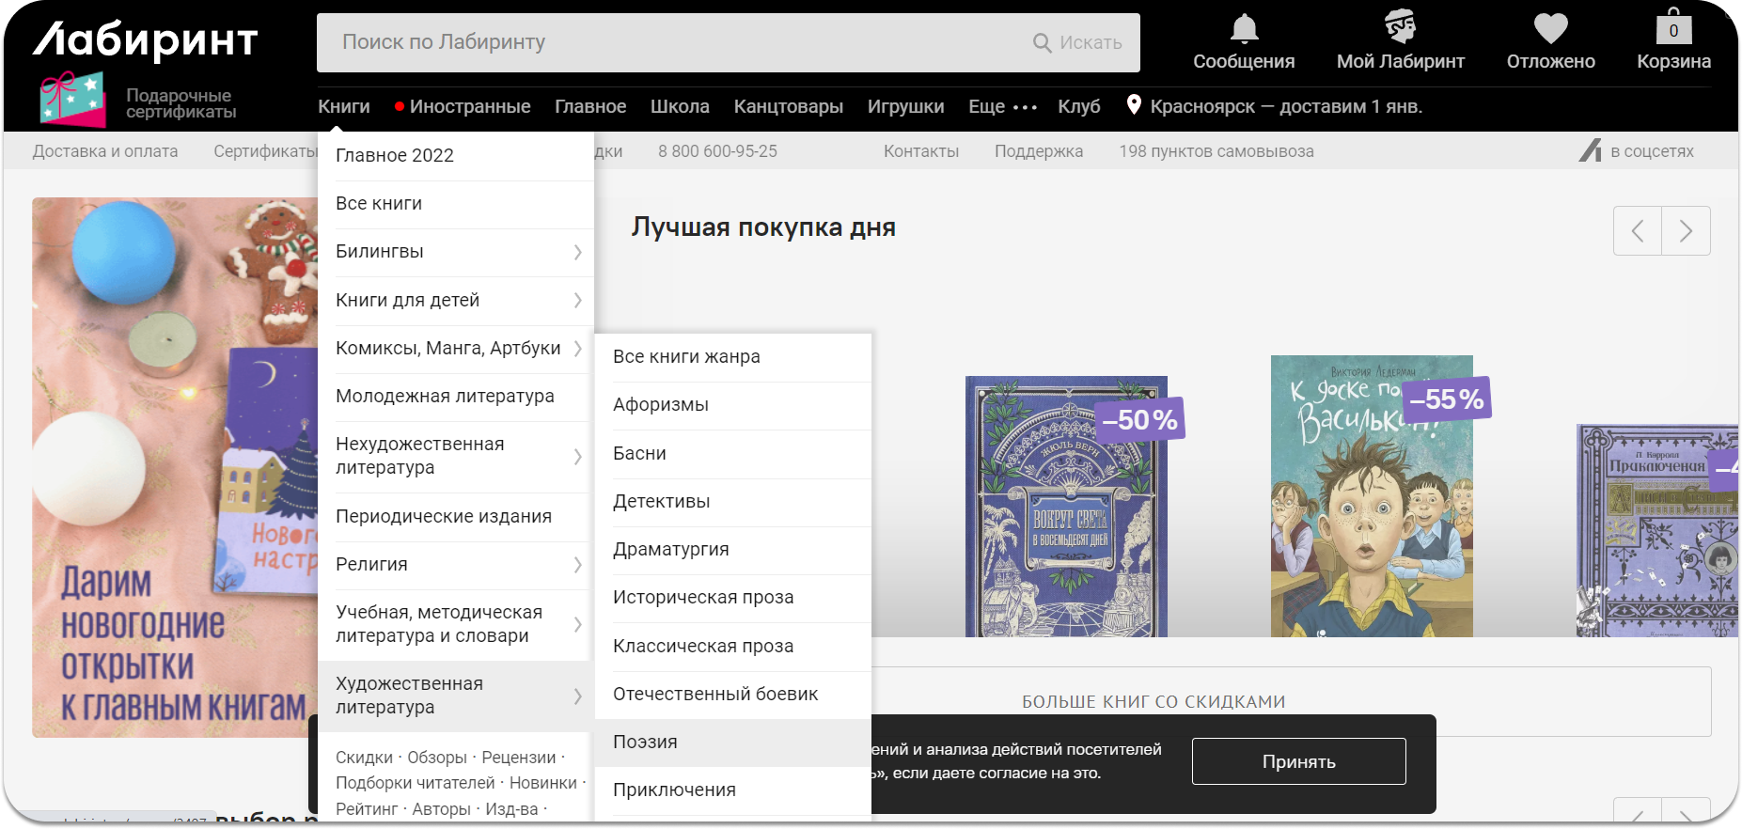1742x829 pixels.
Task: Select Поэзия in the genre submenu
Action: 645,743
